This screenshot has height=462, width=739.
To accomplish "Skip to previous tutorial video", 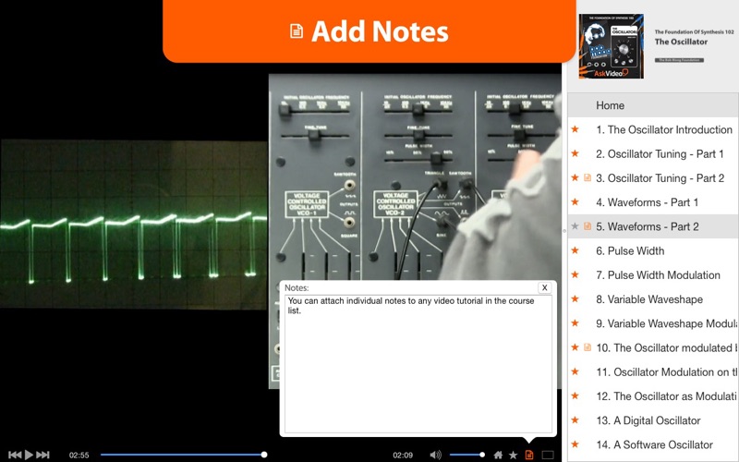I will click(x=15, y=455).
